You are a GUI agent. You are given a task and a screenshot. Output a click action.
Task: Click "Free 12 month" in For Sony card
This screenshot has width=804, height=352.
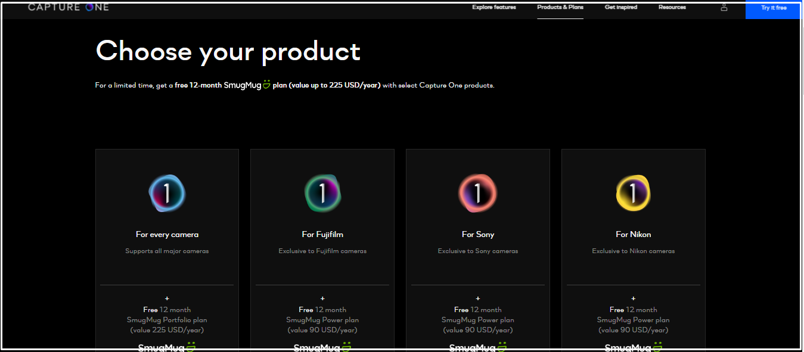477,310
